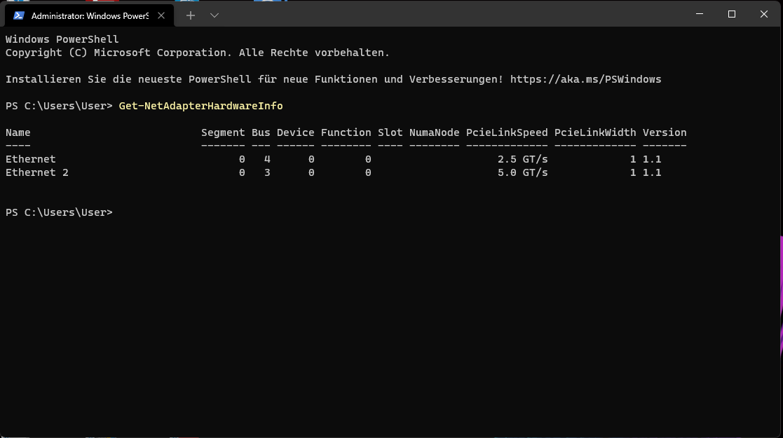This screenshot has width=783, height=438.
Task: Click the empty title bar area beside tabs
Action: (449, 14)
